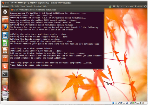148x105 pixels.
Task: Click VirtualBox mouse integration status icon
Action: pyautogui.click(x=131, y=103)
